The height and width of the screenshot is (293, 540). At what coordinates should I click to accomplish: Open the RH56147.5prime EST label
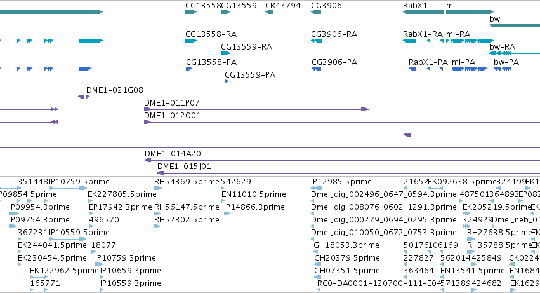[187, 207]
